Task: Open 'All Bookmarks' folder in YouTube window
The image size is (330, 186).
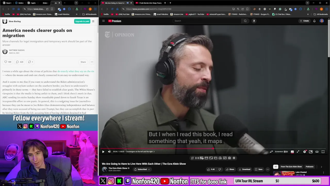Action: 320,14
